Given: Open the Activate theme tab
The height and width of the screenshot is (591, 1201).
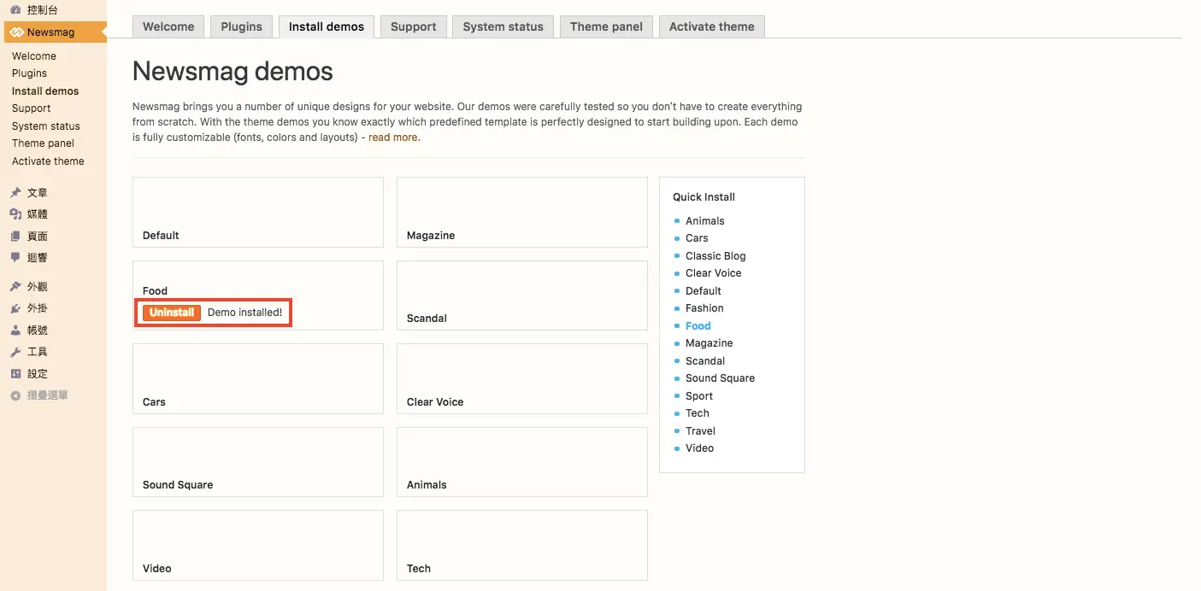Looking at the screenshot, I should click(712, 26).
